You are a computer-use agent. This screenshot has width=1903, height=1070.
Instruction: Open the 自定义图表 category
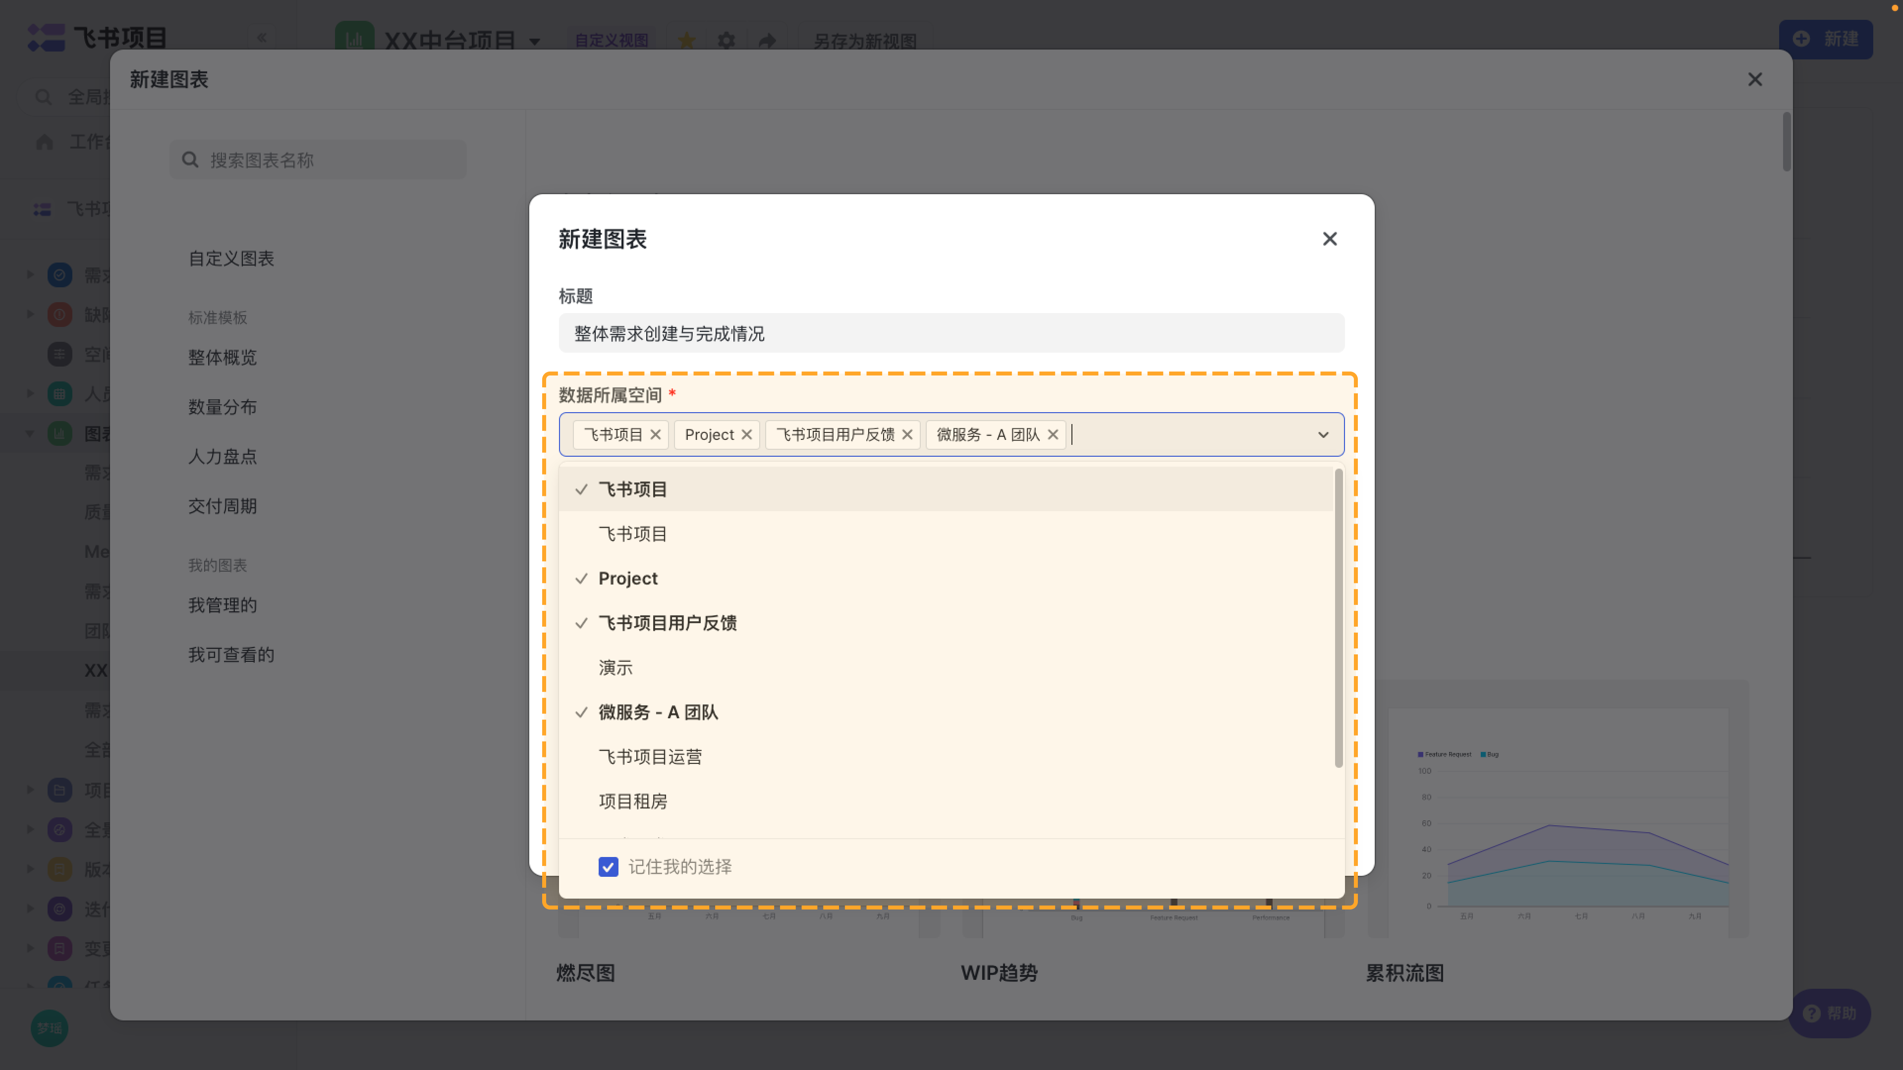point(231,259)
